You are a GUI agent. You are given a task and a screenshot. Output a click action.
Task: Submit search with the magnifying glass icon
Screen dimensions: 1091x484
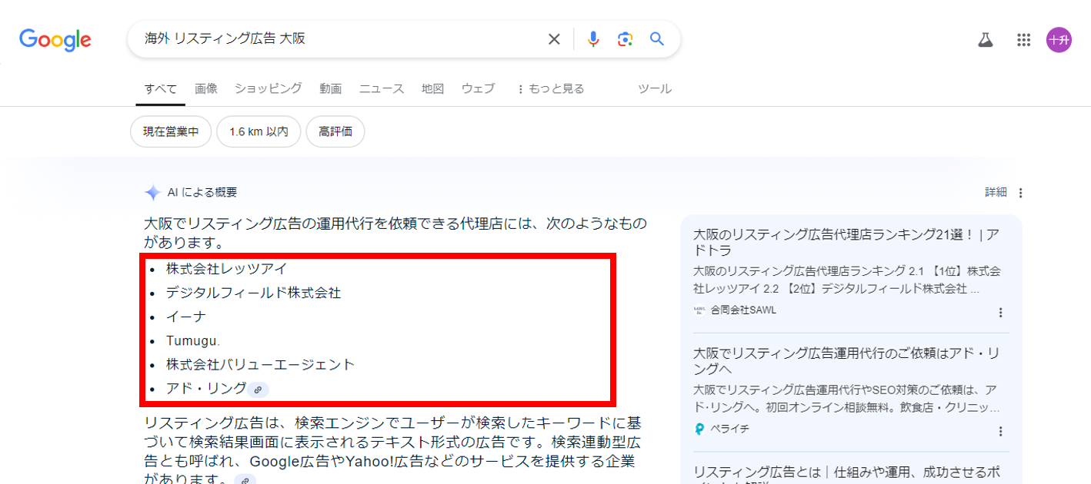(x=656, y=39)
